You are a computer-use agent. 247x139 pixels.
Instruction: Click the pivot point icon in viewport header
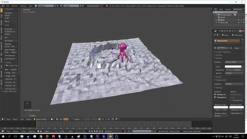click(57, 119)
